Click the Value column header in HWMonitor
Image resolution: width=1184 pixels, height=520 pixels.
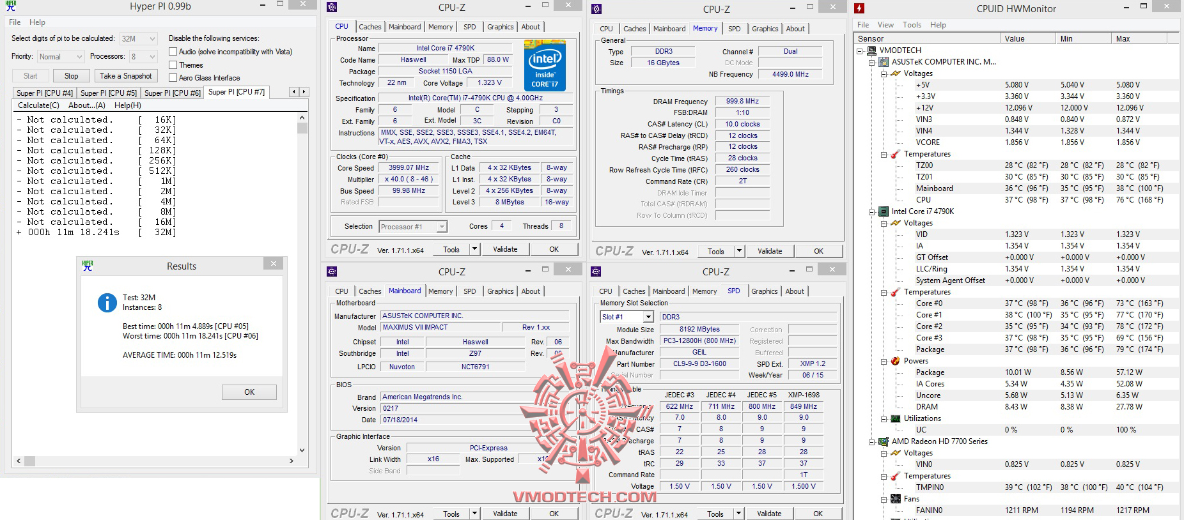point(1028,39)
